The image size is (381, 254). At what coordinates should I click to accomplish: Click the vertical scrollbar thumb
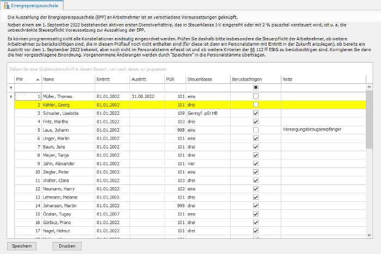pos(369,120)
